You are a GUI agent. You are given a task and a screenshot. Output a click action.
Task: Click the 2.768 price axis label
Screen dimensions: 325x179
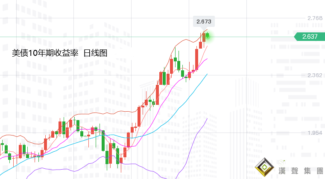(x=315, y=18)
